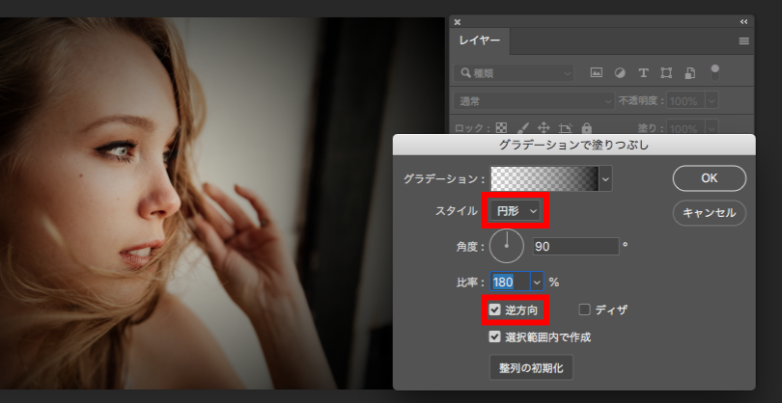This screenshot has width=782, height=403.
Task: Open the 不透明度 dropdown arrow
Action: pos(712,101)
